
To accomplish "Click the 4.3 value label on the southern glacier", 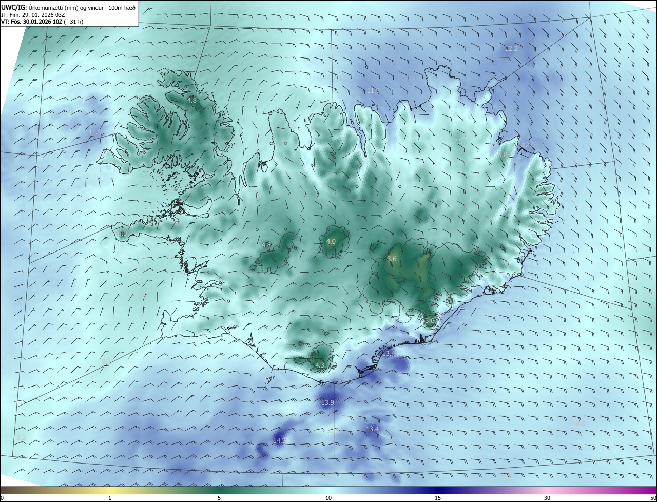I will coord(320,365).
